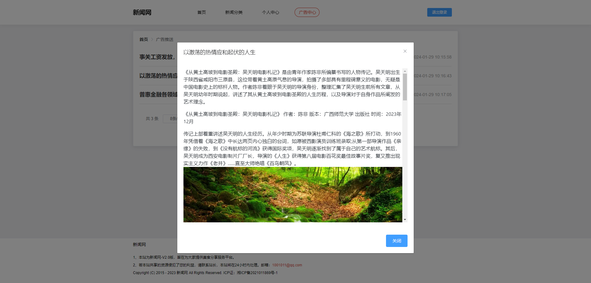Click the timestamp 2024-01-29 10:15:58
591x283 pixels.
point(432,57)
